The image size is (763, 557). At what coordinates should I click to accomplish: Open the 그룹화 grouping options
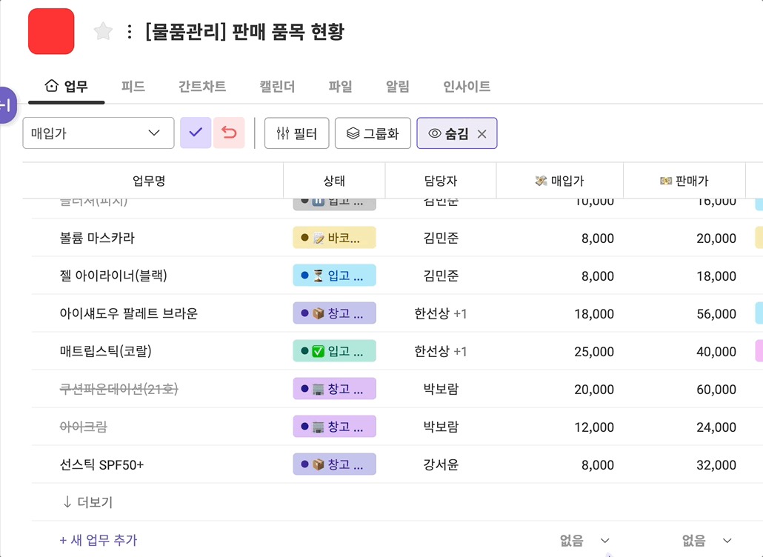coord(373,133)
